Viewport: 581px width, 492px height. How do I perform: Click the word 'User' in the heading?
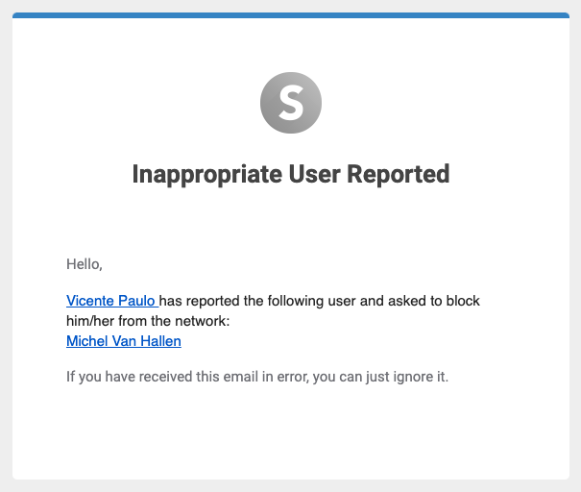(x=315, y=174)
